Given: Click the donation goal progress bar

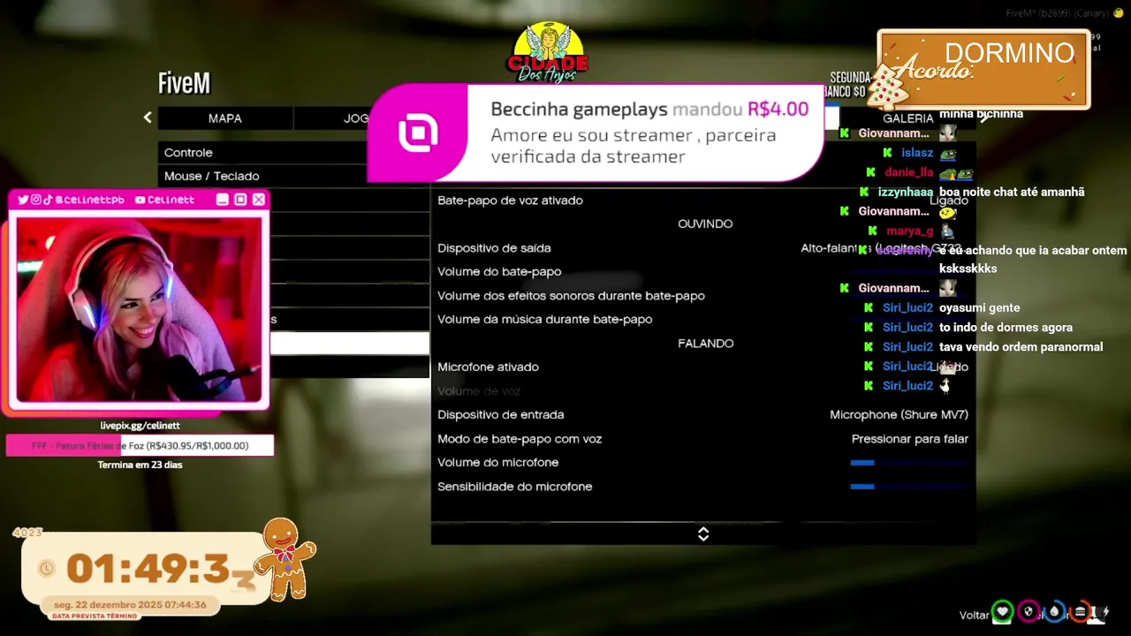Looking at the screenshot, I should pyautogui.click(x=140, y=446).
